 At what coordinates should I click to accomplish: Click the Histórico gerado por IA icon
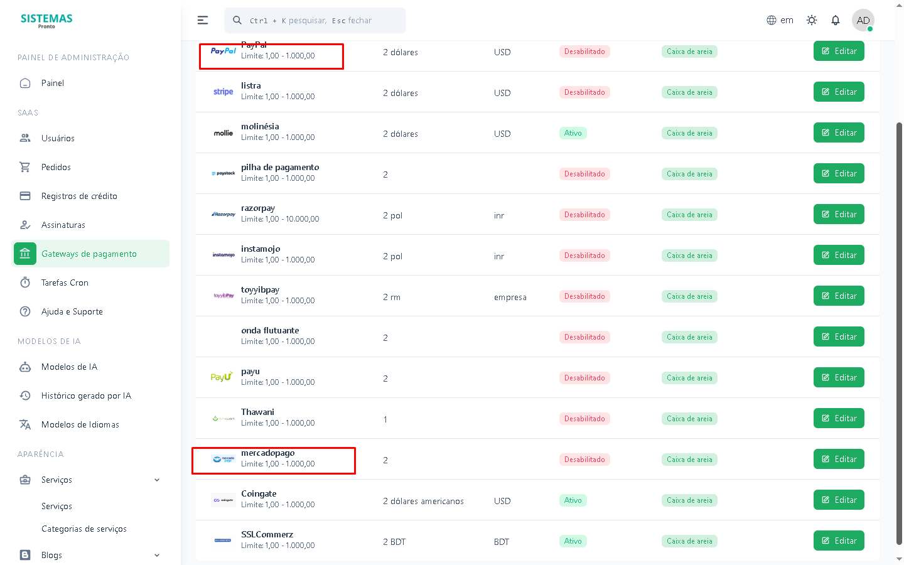click(25, 395)
